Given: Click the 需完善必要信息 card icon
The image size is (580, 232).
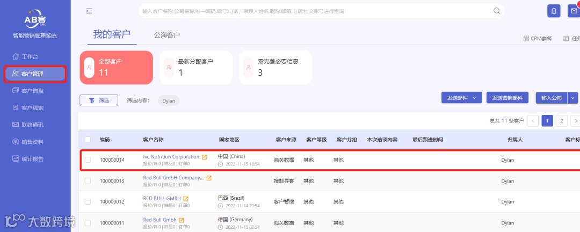Looking at the screenshot, I should point(248,67).
